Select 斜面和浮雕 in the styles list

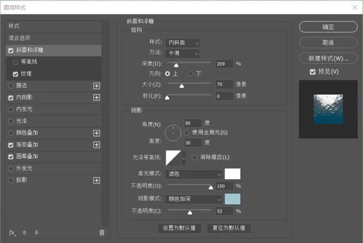click(x=53, y=50)
